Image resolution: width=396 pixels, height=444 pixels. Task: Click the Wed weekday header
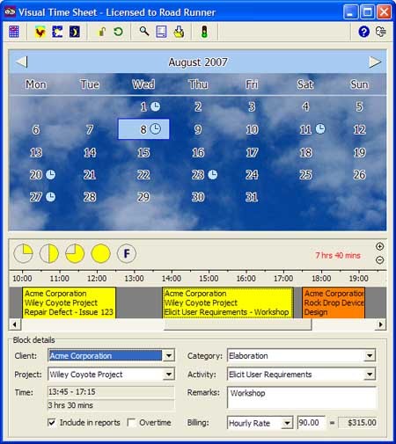pyautogui.click(x=143, y=84)
